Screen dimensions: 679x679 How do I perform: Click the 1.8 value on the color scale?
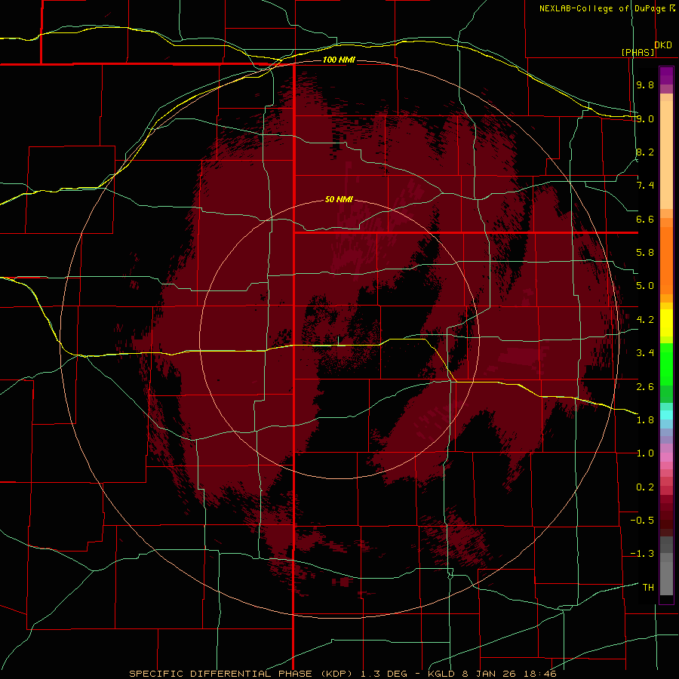(x=645, y=420)
